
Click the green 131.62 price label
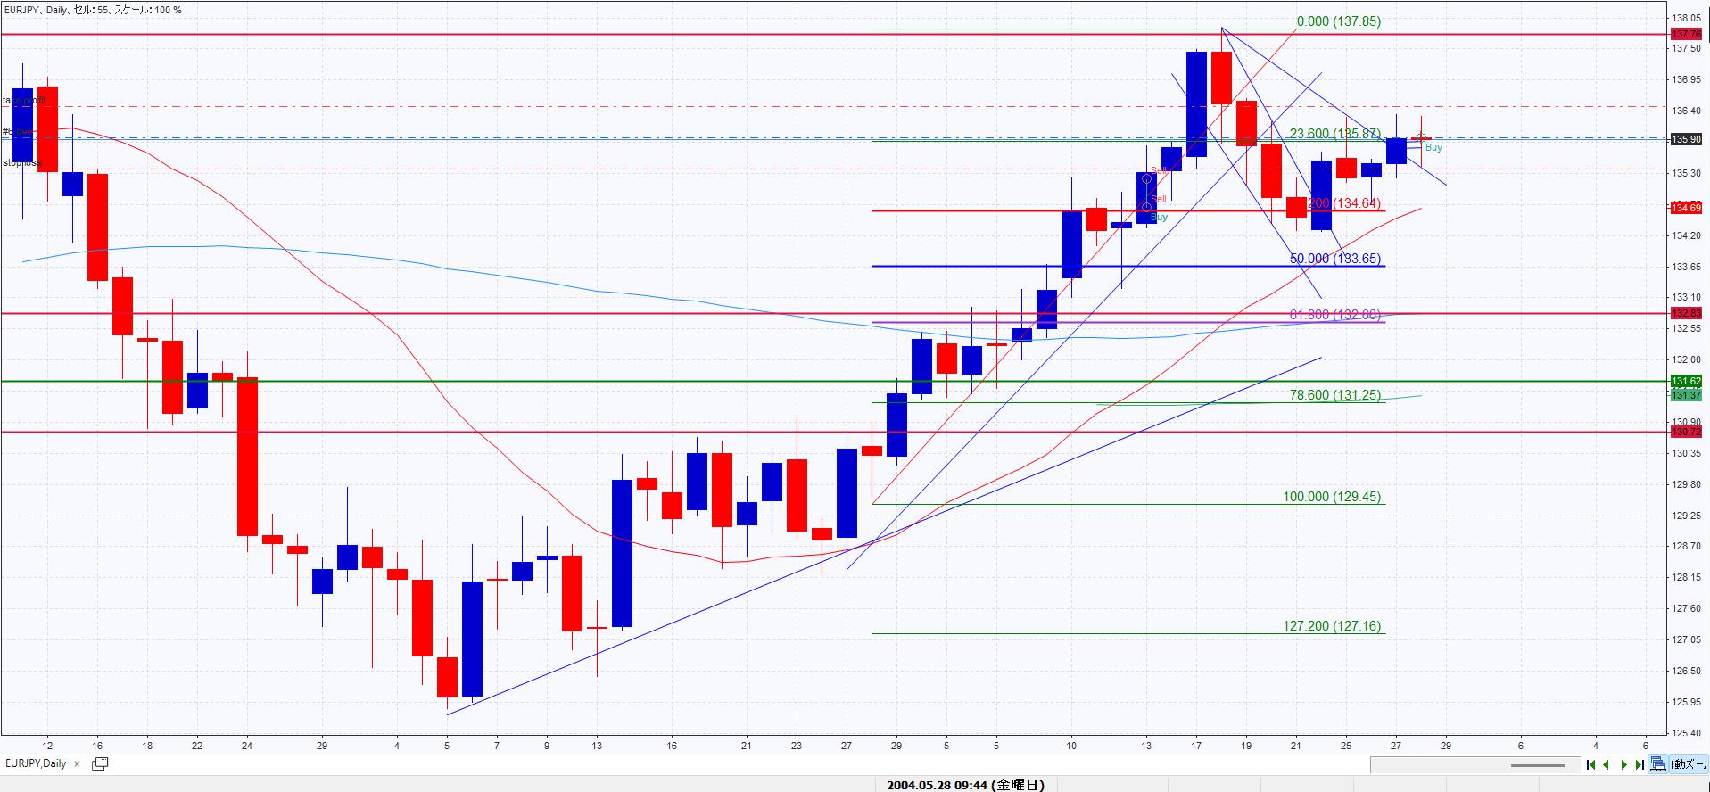click(x=1684, y=381)
